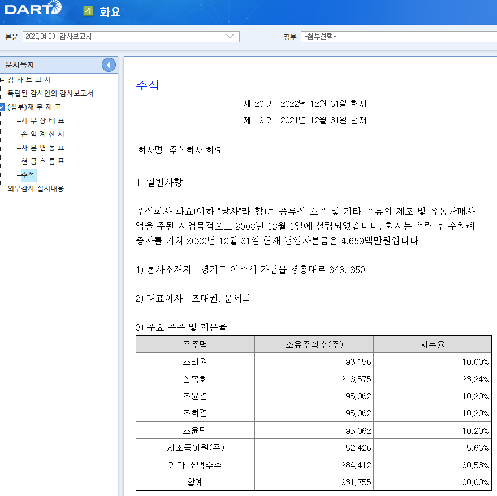Screen dimensions: 497x496
Task: Click the 문서목차 panel title
Action: pos(20,64)
